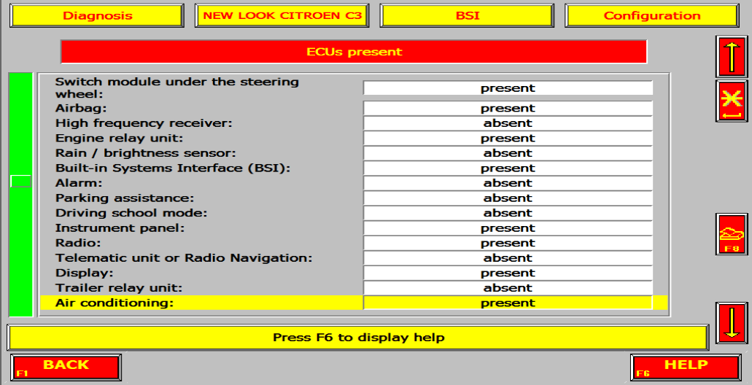Click the BSI present value field
Viewport: 752px width, 385px height.
coord(508,168)
